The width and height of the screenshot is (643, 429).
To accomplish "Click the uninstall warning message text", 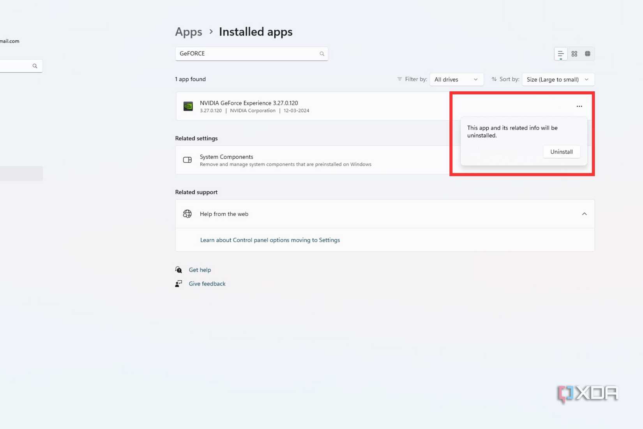I will (512, 132).
